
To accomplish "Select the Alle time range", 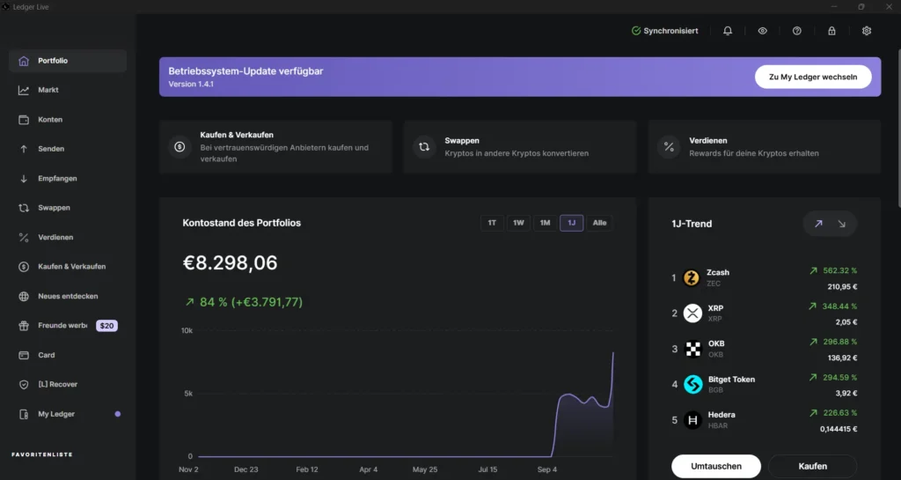I will pos(599,223).
